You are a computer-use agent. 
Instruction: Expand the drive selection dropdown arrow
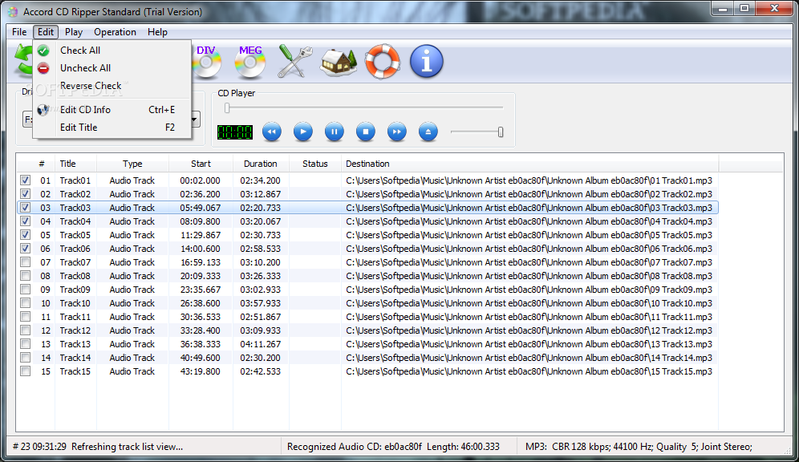point(195,120)
